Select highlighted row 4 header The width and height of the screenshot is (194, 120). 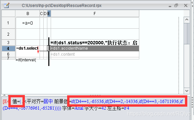coord(8,49)
